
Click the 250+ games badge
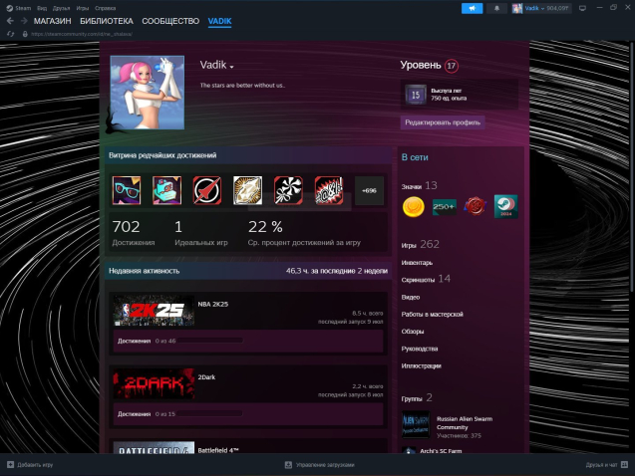[445, 207]
